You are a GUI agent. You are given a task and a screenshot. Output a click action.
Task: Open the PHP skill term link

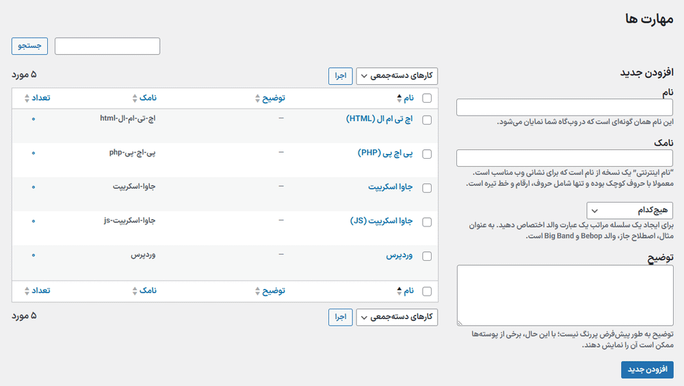pos(385,153)
